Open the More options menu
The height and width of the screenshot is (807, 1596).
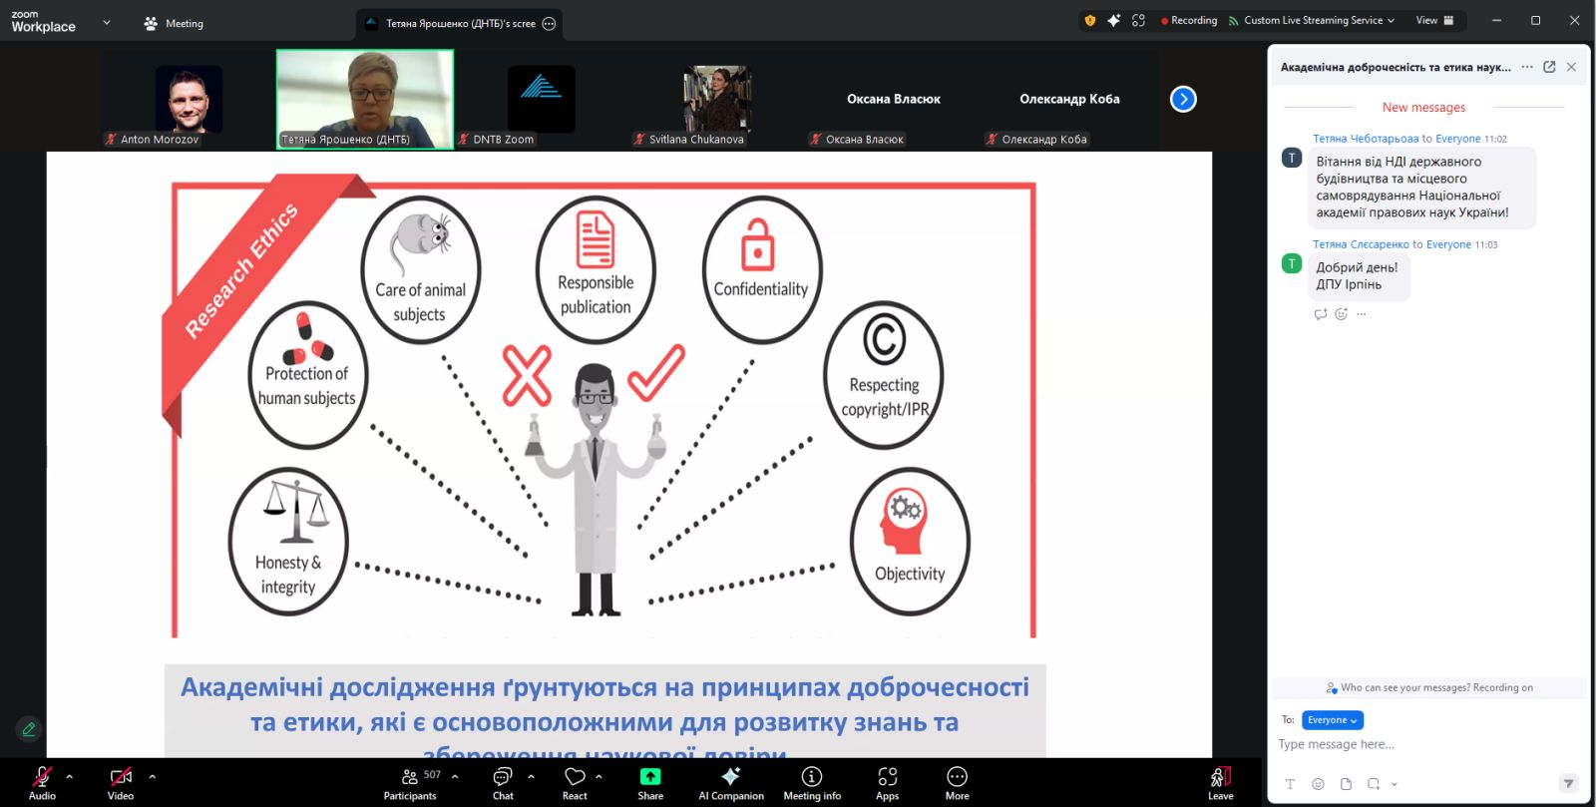click(957, 781)
